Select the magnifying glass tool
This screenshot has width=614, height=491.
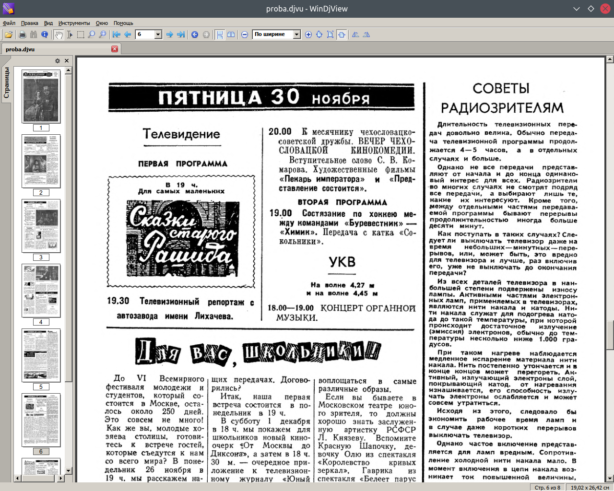92,35
